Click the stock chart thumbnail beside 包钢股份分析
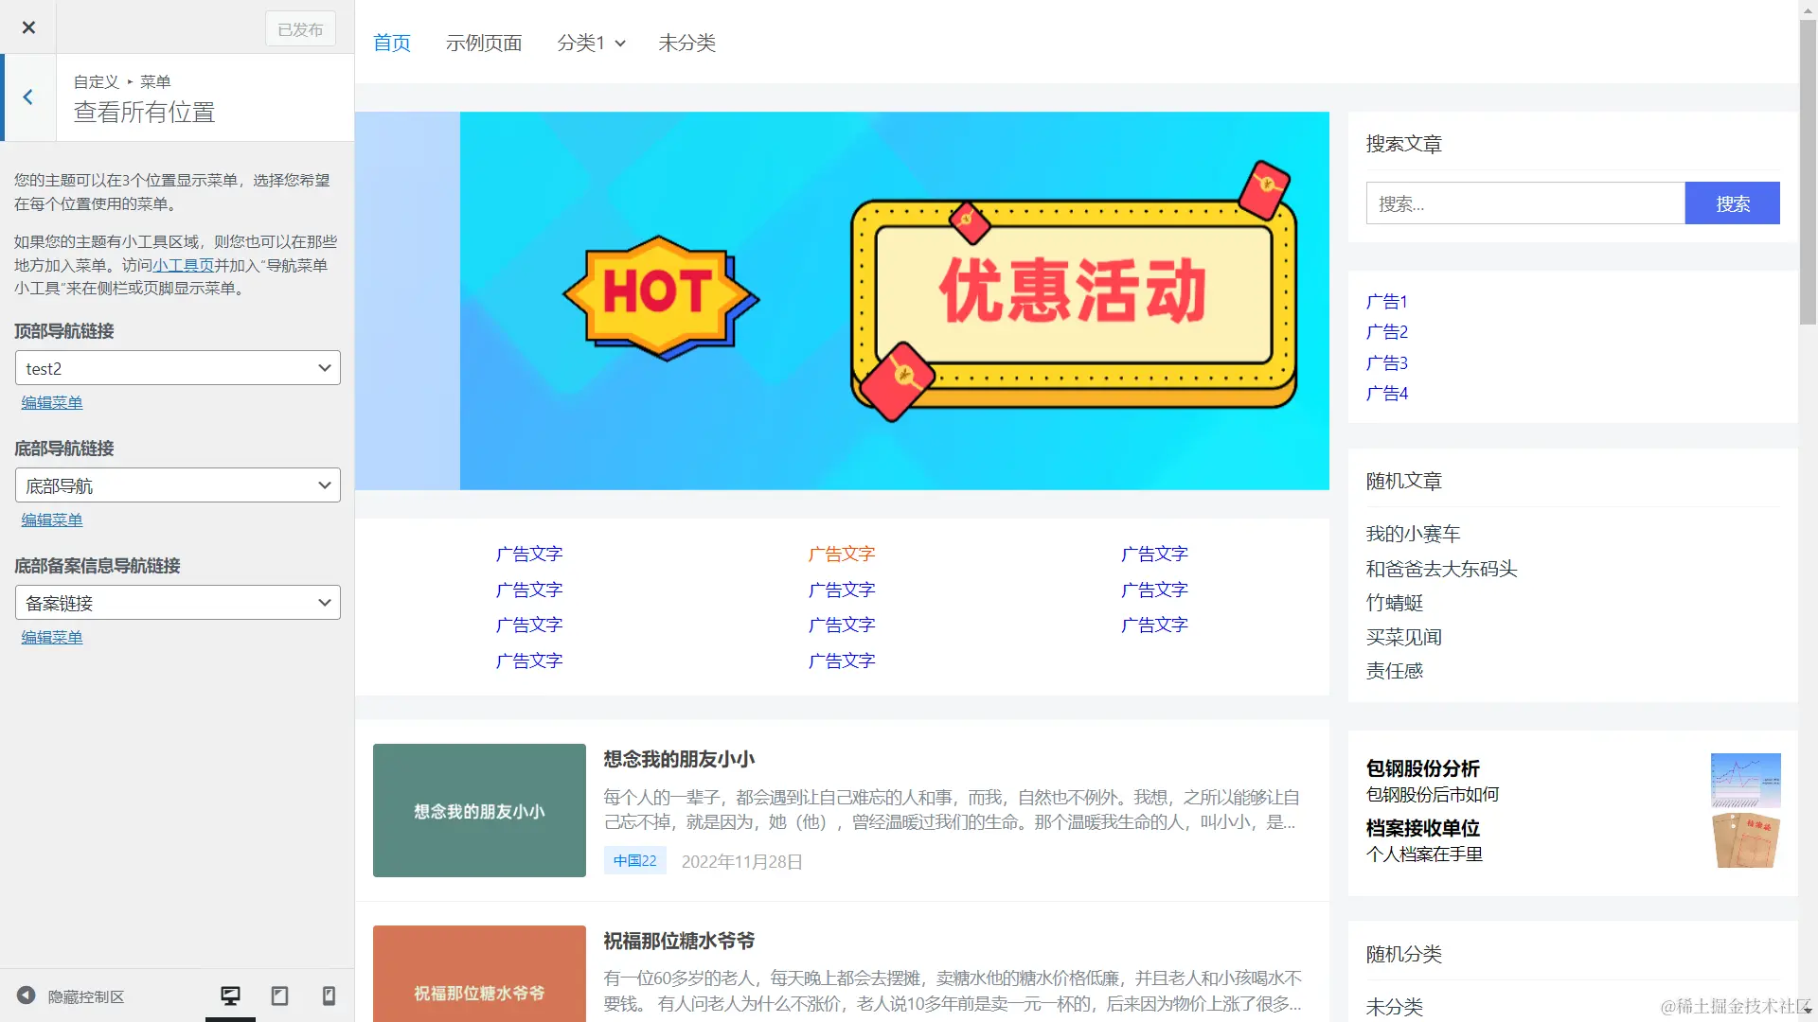The height and width of the screenshot is (1022, 1818). point(1745,780)
